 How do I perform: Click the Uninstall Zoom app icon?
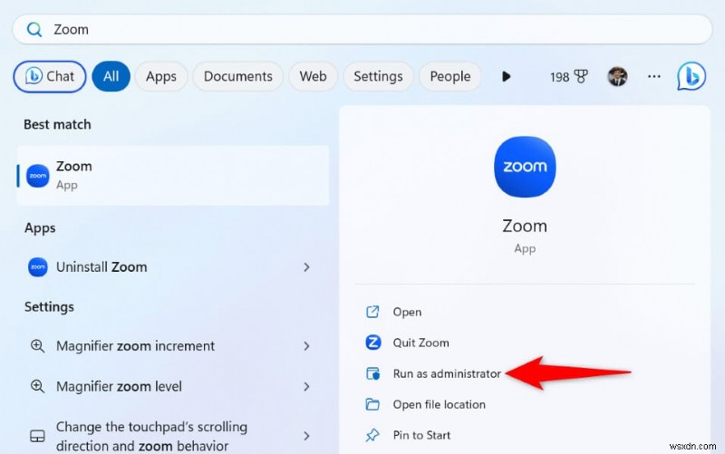38,267
